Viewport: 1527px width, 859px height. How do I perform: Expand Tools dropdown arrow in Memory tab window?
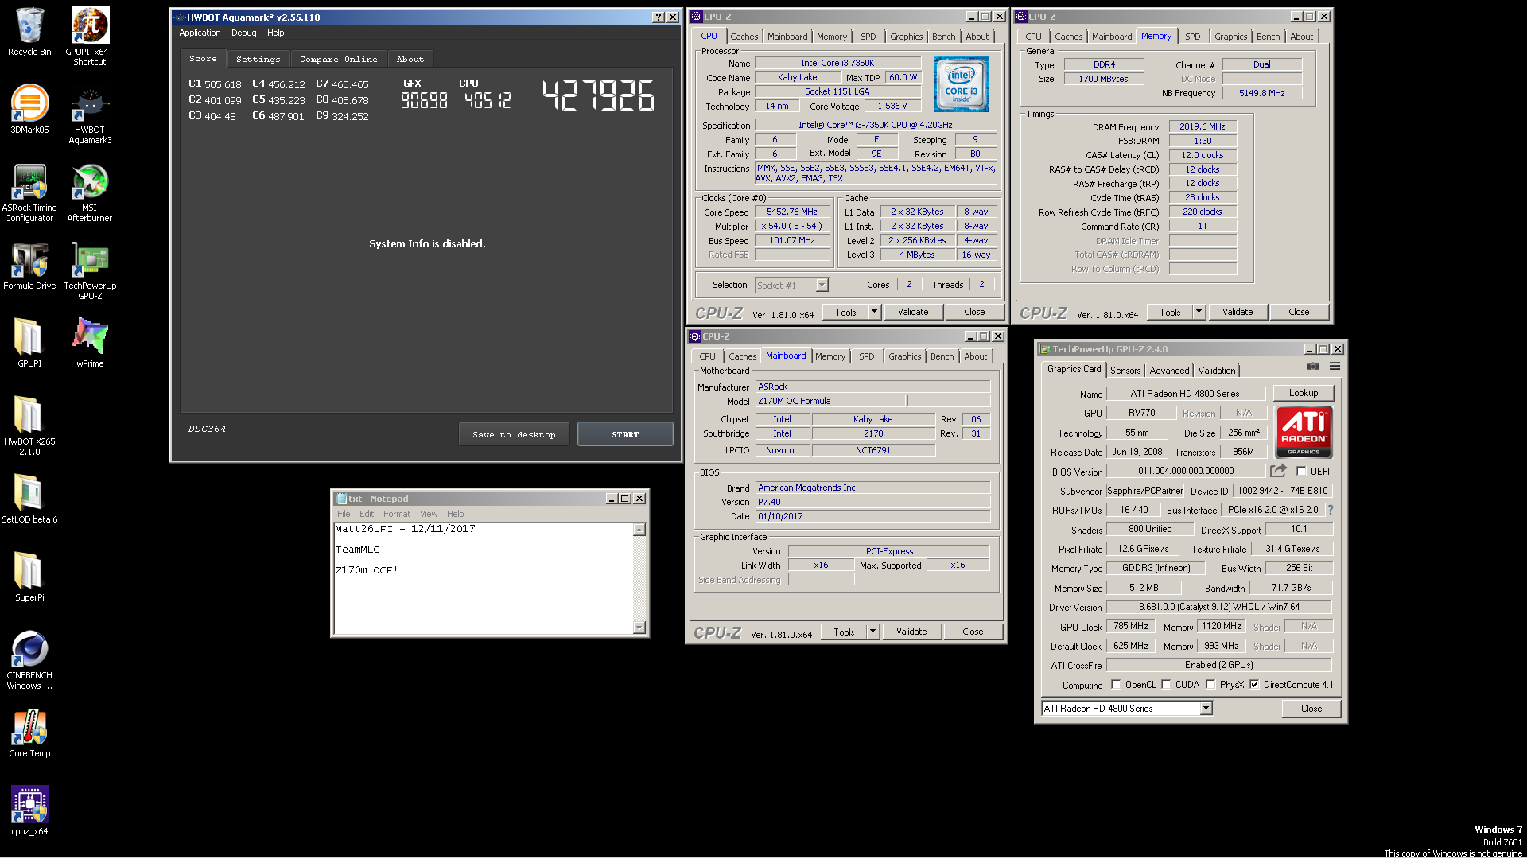click(1199, 312)
